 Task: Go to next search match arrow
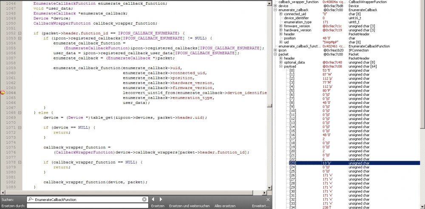pyautogui.click(x=161, y=199)
